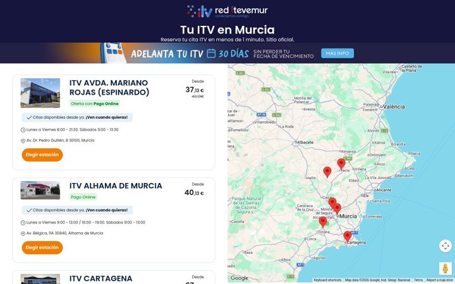Click the calendar icon in the banner

click(211, 53)
